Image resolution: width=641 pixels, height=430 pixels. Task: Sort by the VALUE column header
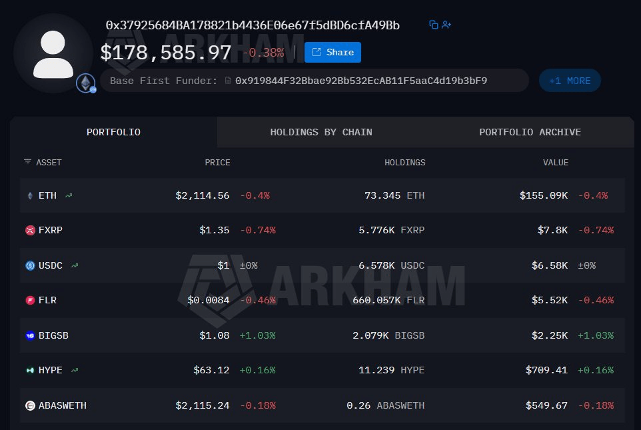tap(556, 163)
